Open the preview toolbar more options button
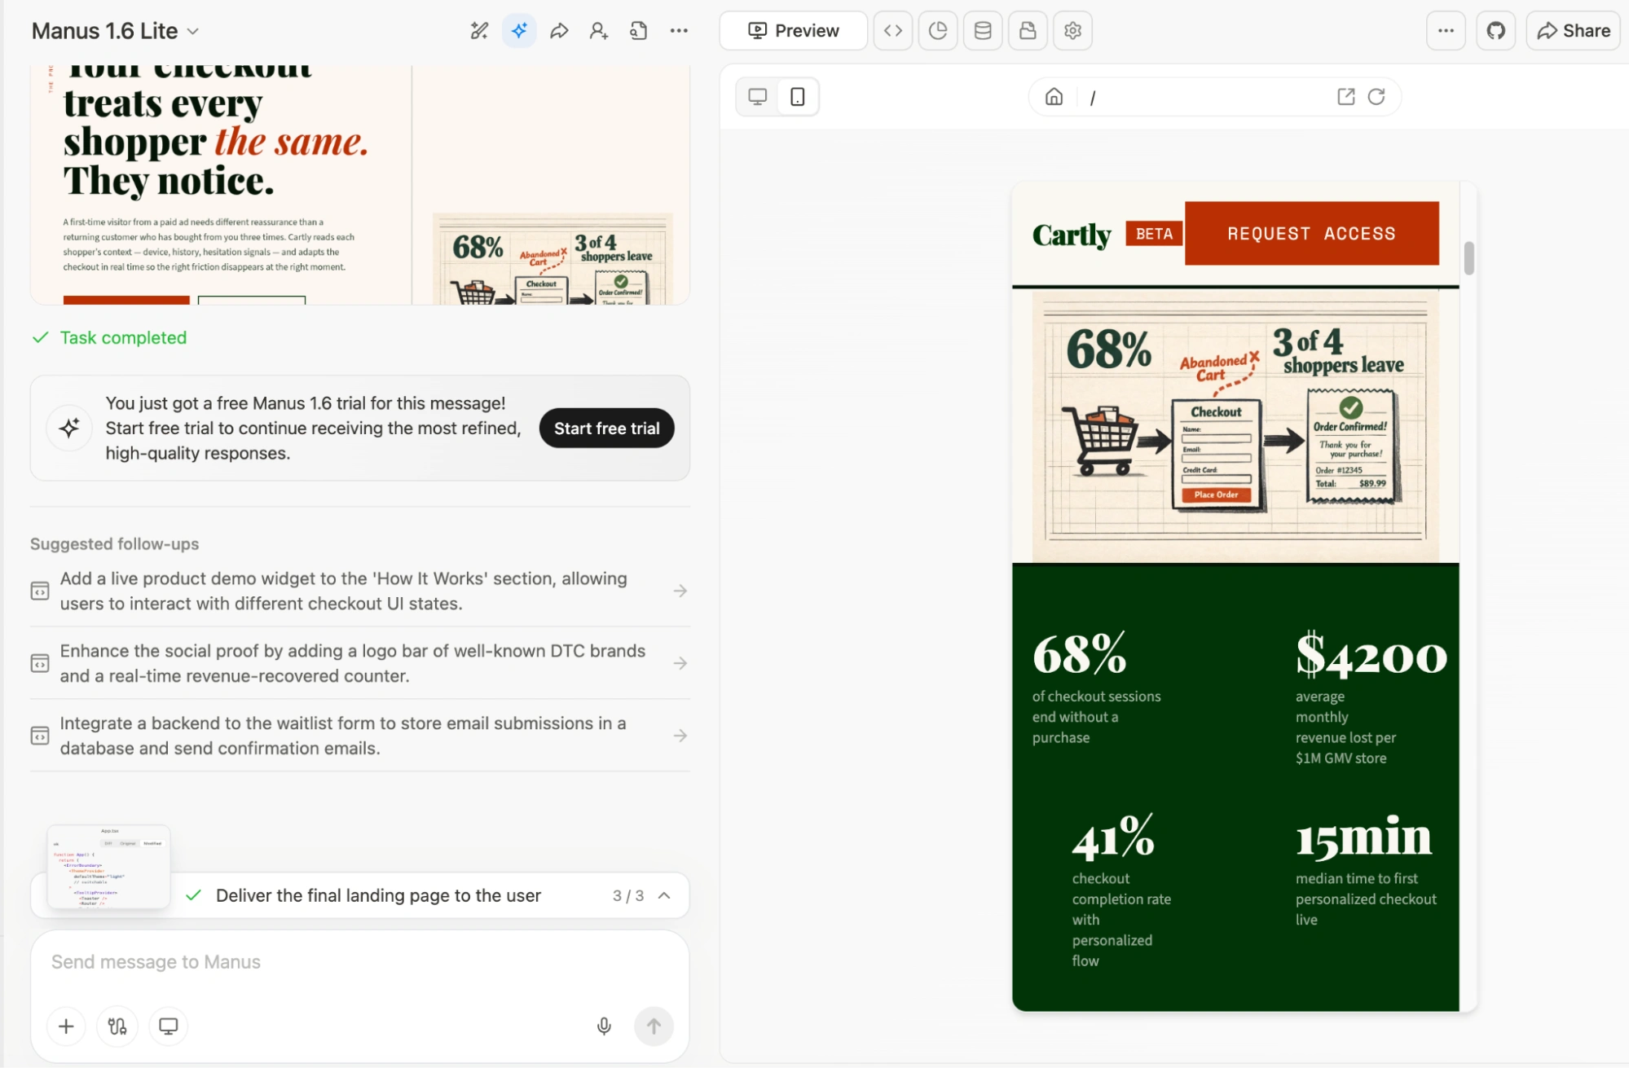Image resolution: width=1629 pixels, height=1068 pixels. pos(1446,31)
